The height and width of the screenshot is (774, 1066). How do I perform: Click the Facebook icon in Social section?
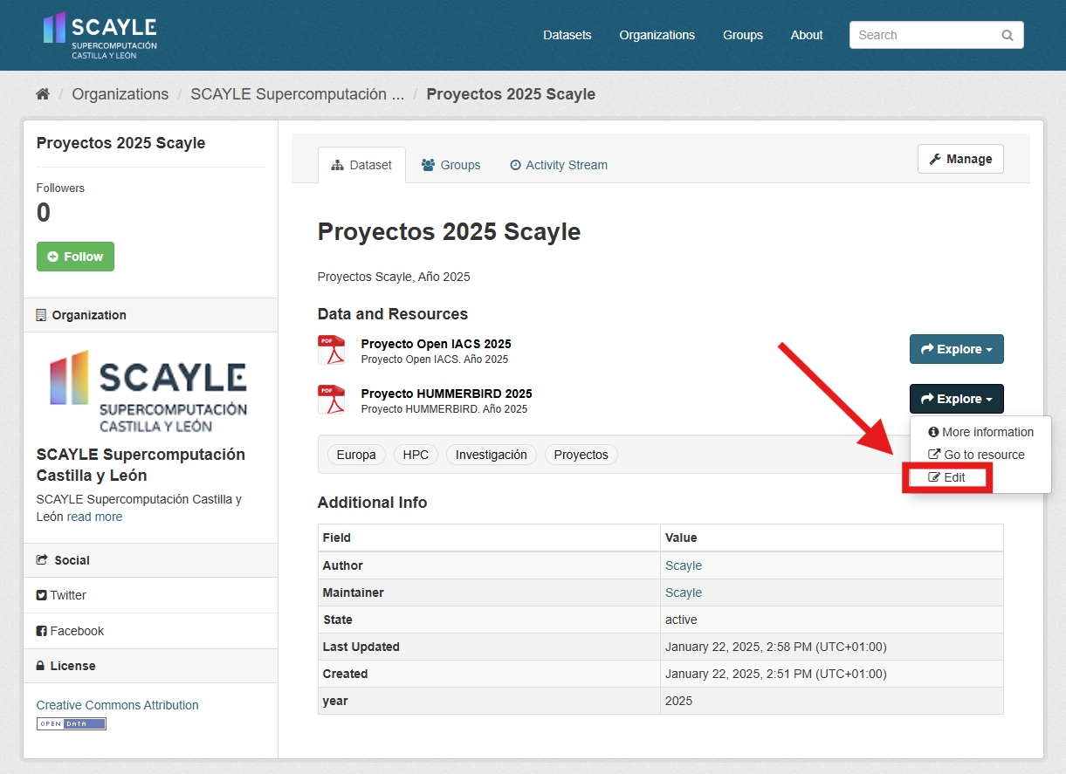coord(41,631)
